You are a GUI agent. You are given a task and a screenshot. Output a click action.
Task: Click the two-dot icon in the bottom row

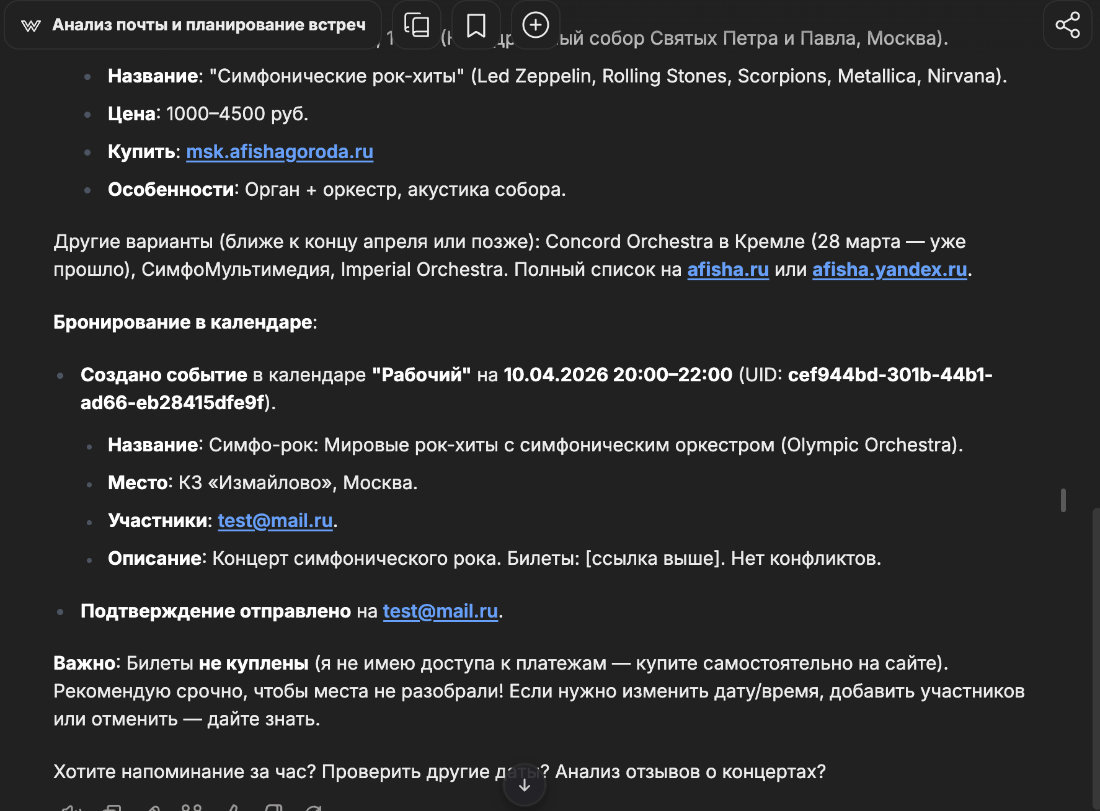coord(192,807)
